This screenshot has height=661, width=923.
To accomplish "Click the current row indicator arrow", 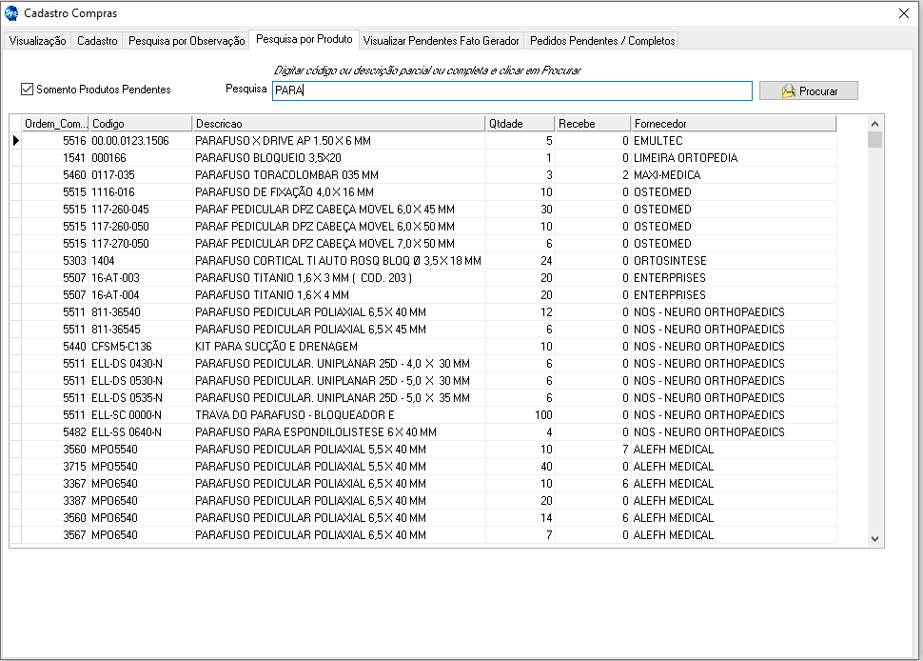I will 16,141.
